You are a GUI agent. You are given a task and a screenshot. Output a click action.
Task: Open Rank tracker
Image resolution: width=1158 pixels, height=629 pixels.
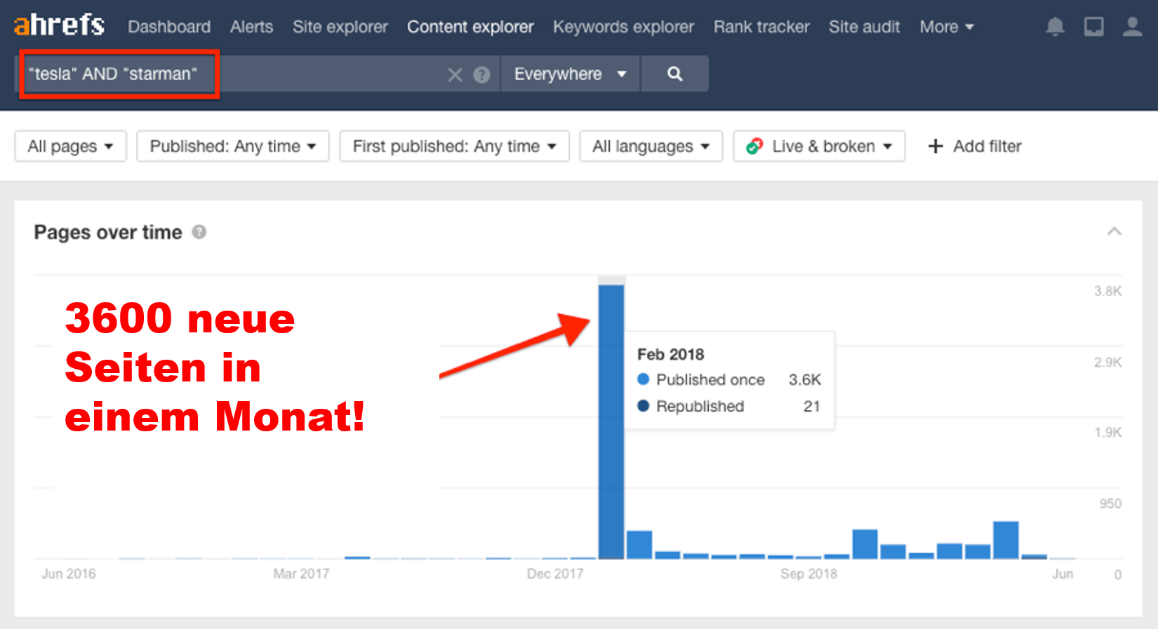[761, 27]
